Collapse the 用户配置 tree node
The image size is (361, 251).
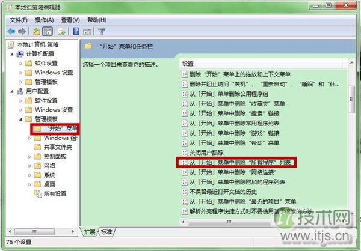tap(12, 91)
